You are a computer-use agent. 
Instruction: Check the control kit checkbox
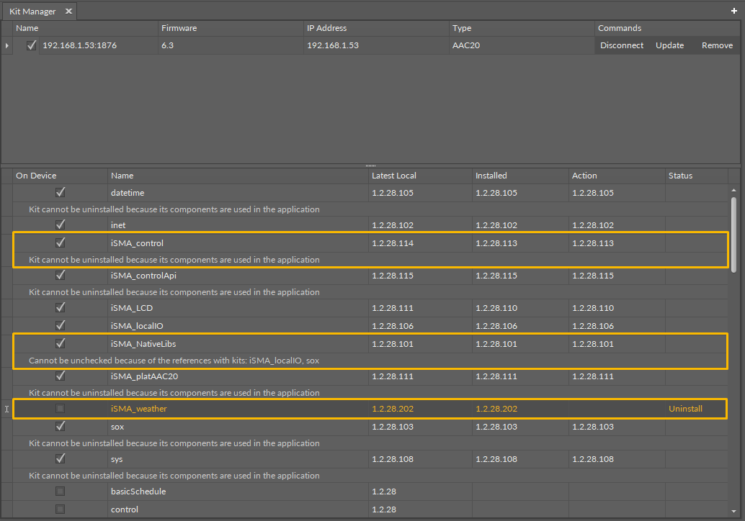point(61,509)
